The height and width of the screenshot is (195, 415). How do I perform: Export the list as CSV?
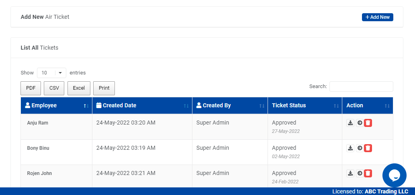coord(54,88)
